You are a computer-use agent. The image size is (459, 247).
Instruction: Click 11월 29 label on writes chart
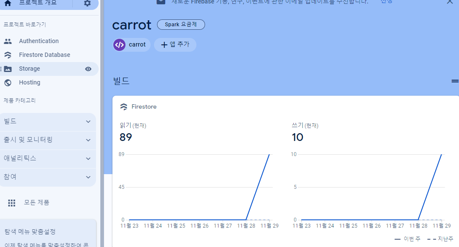442,226
